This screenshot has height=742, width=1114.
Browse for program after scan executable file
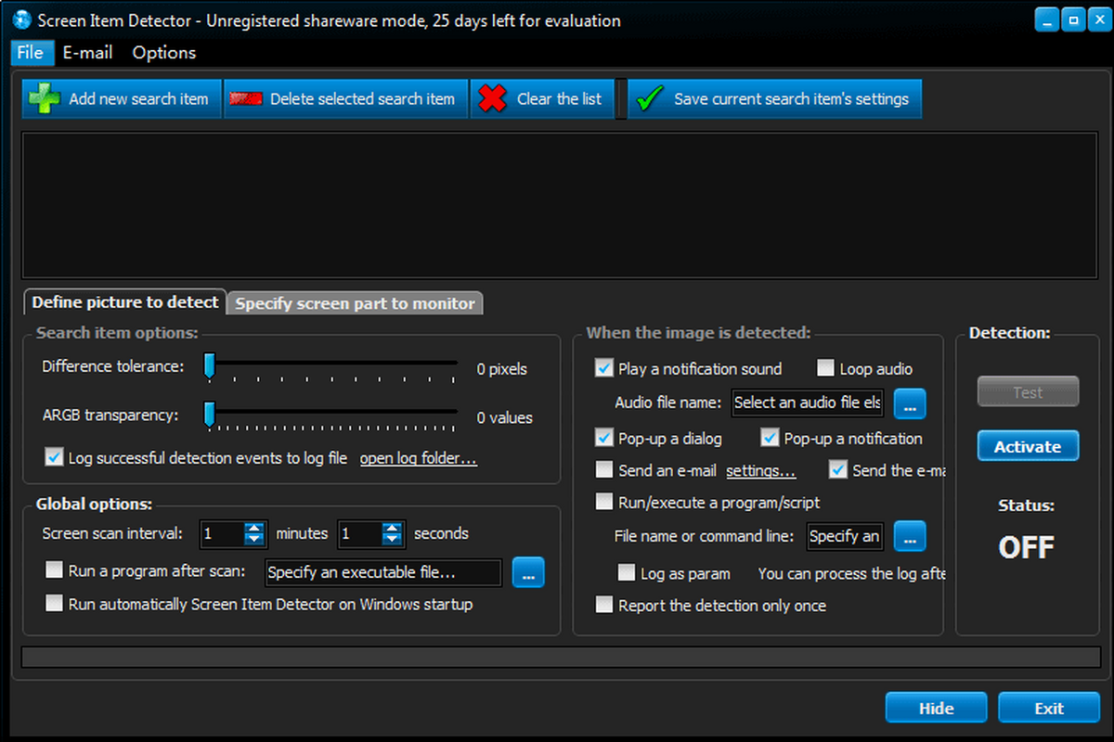pos(528,573)
